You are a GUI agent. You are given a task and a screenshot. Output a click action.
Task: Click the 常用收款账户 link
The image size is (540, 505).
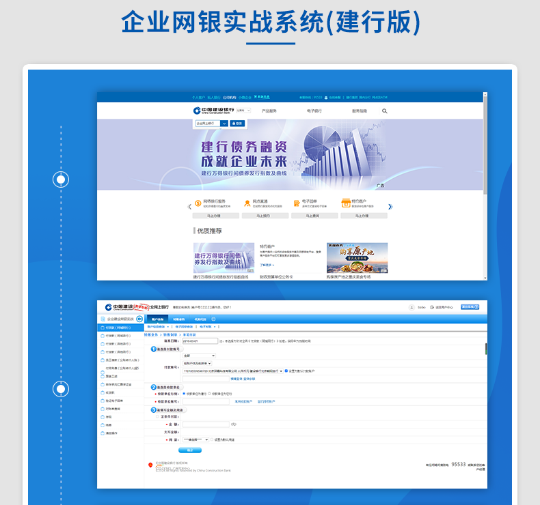click(x=243, y=401)
